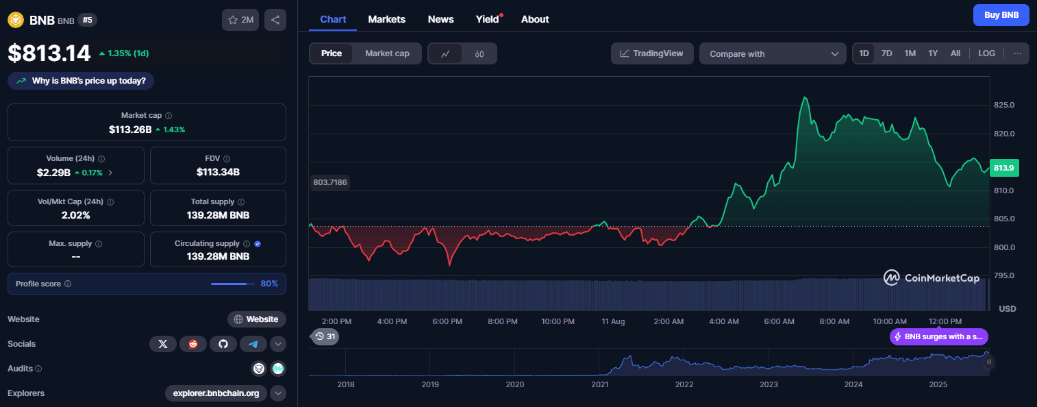The width and height of the screenshot is (1037, 407).
Task: Switch to the Markets tab
Action: click(x=386, y=19)
